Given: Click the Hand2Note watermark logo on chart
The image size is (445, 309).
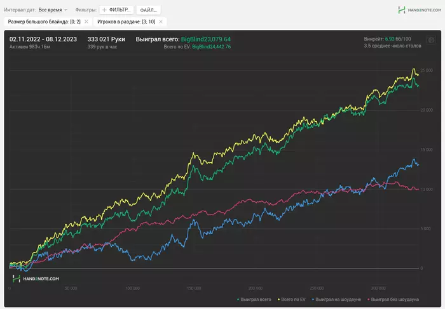Looking at the screenshot, I should click(x=36, y=278).
